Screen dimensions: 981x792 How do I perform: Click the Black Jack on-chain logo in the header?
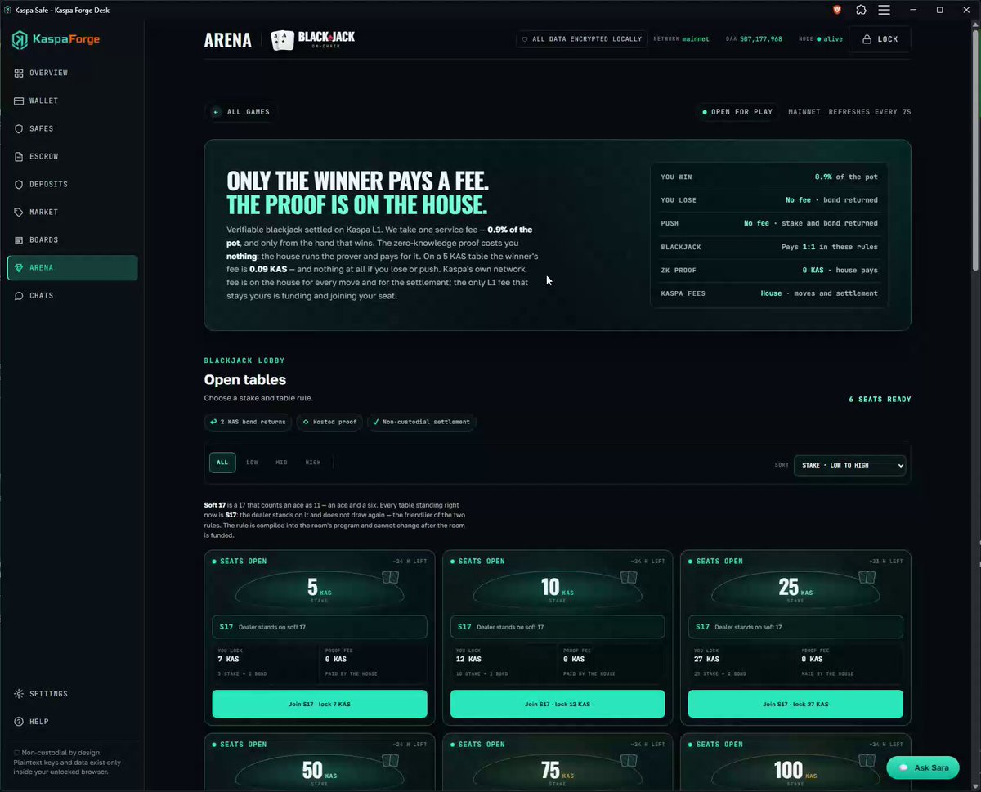pos(313,39)
